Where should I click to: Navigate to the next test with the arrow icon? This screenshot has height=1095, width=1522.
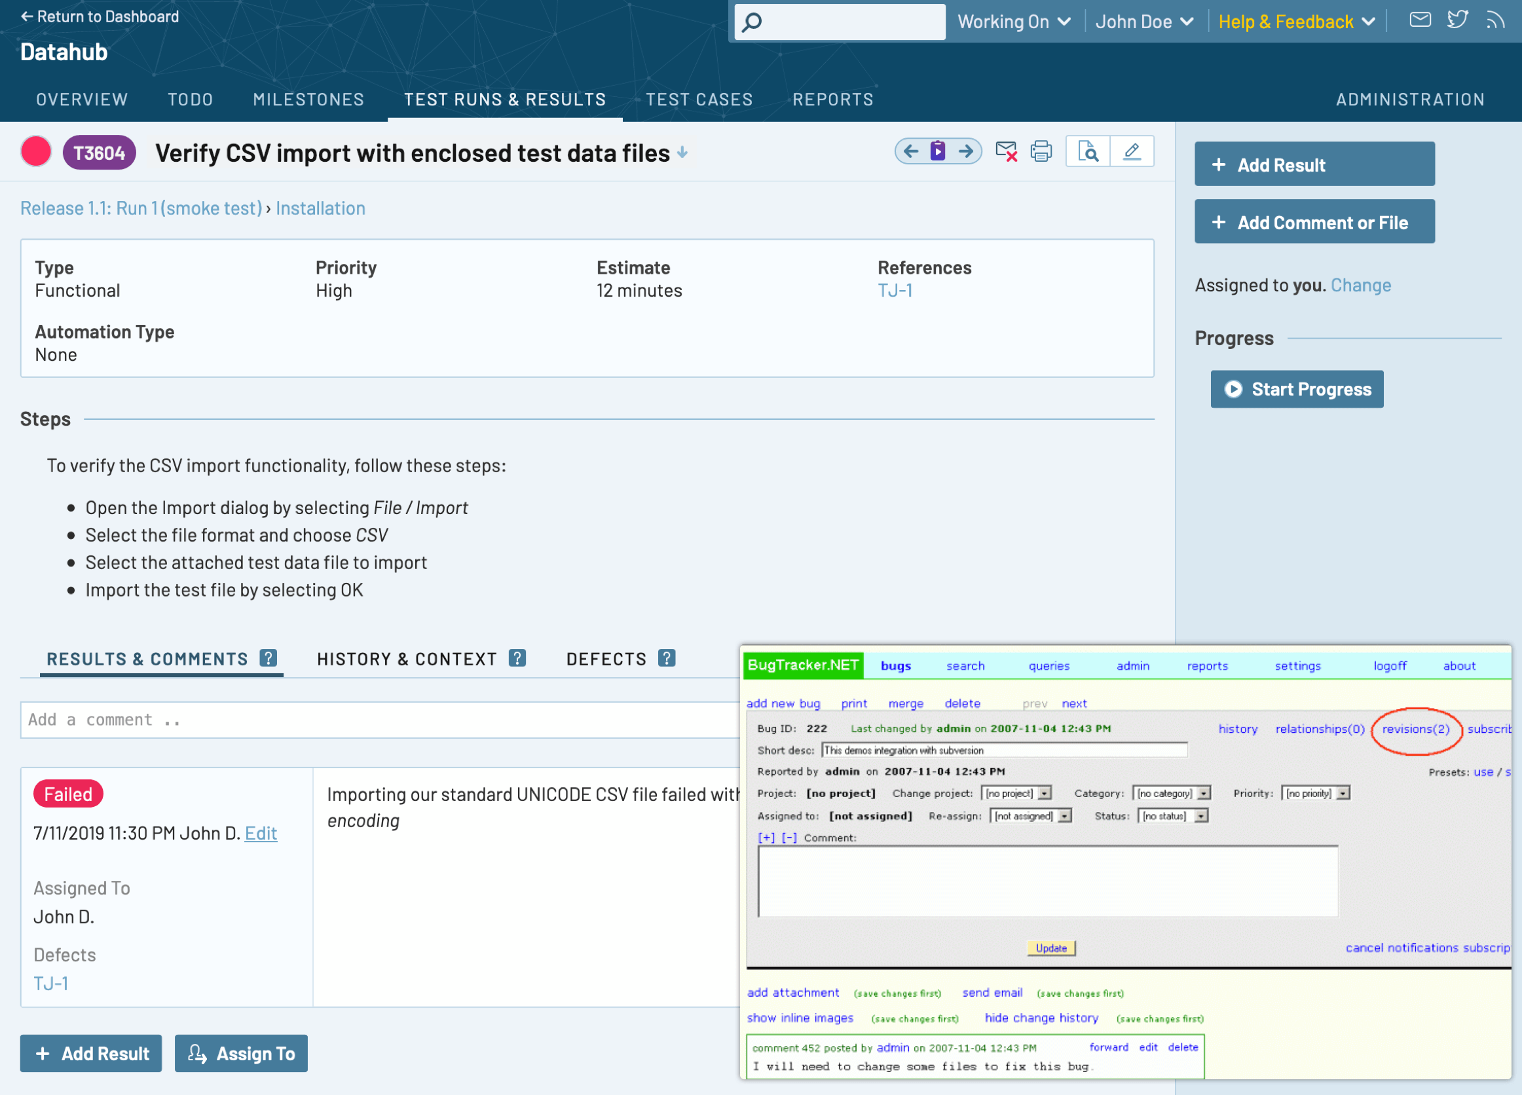(967, 152)
